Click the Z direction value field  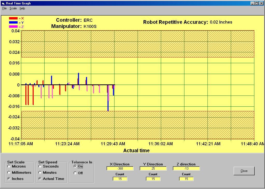click(x=186, y=169)
